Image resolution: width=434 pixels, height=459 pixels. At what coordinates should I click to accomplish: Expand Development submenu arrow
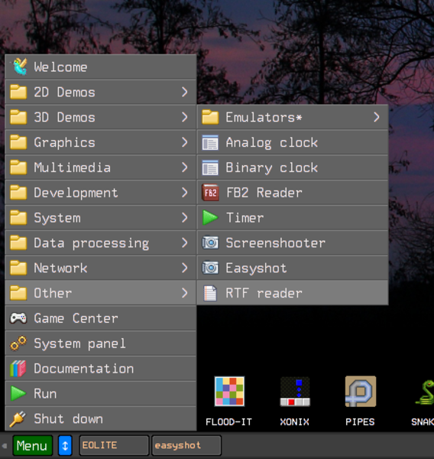(185, 193)
